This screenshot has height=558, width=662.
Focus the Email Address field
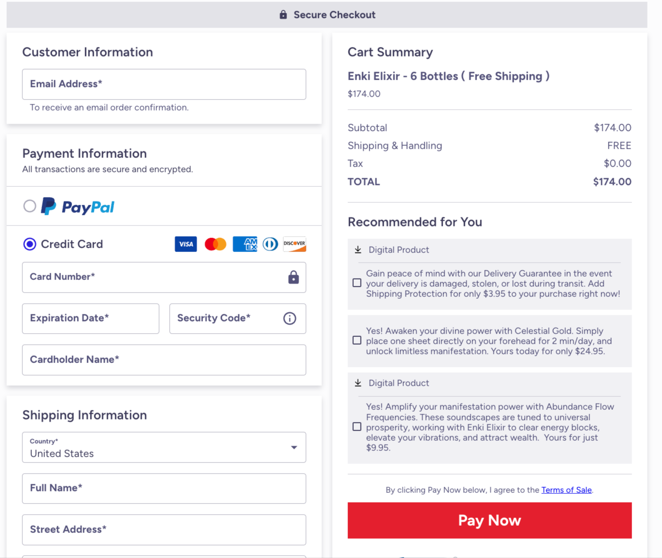164,84
